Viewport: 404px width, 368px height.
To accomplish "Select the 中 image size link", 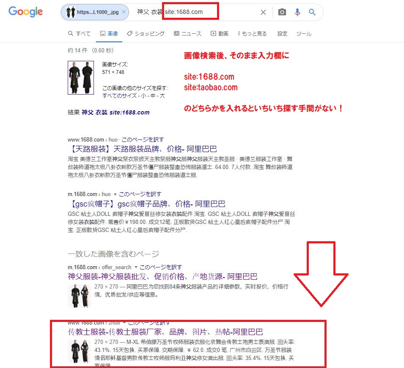I will [x=153, y=96].
